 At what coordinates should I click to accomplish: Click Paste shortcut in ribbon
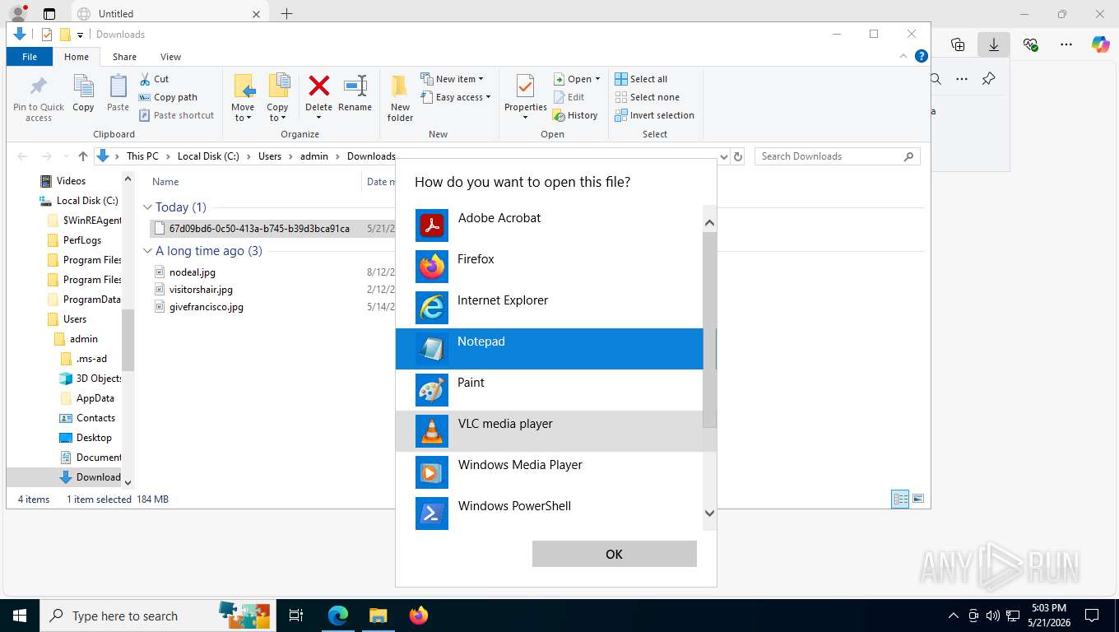[x=176, y=115]
